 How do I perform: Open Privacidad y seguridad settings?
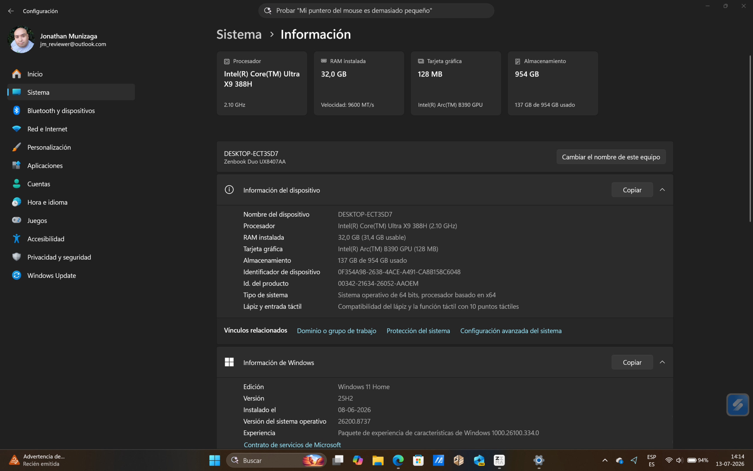[x=71, y=257]
